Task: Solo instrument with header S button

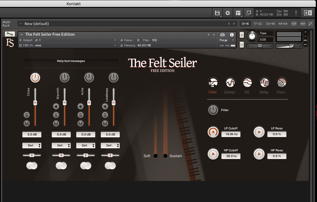Action: point(242,35)
